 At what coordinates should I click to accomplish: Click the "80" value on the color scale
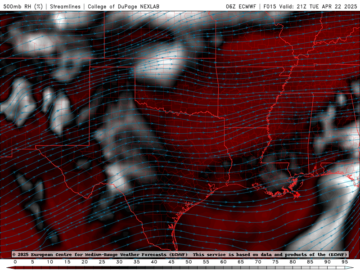(292, 262)
